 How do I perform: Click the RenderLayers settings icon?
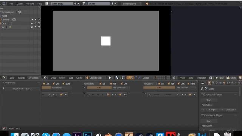point(19,12)
